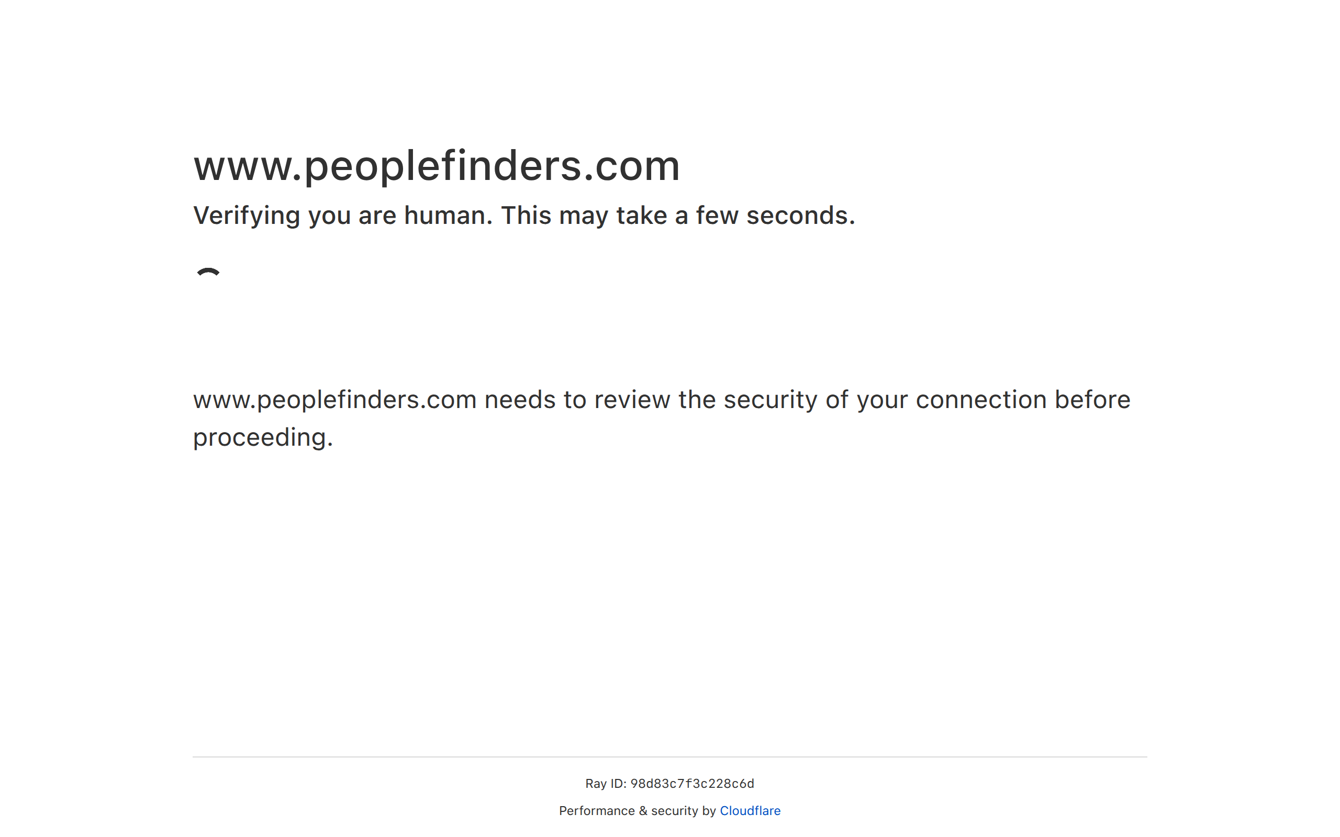This screenshot has height=837, width=1340.
Task: Click the word "security" in the body paragraph
Action: 770,400
